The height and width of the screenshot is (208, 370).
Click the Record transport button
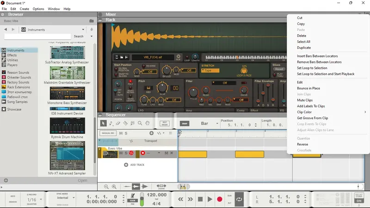point(219,199)
